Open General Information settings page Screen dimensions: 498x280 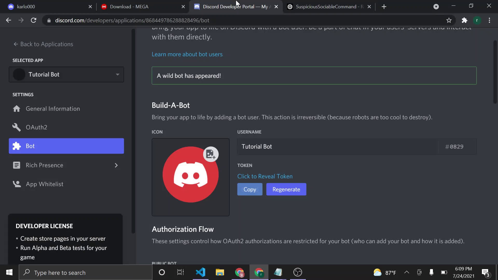(x=53, y=109)
